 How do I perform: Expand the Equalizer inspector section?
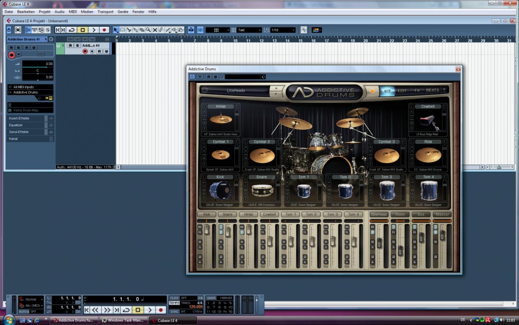(31, 125)
